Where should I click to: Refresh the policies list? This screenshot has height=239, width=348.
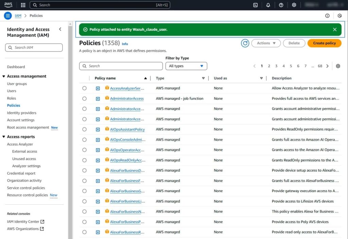point(245,43)
